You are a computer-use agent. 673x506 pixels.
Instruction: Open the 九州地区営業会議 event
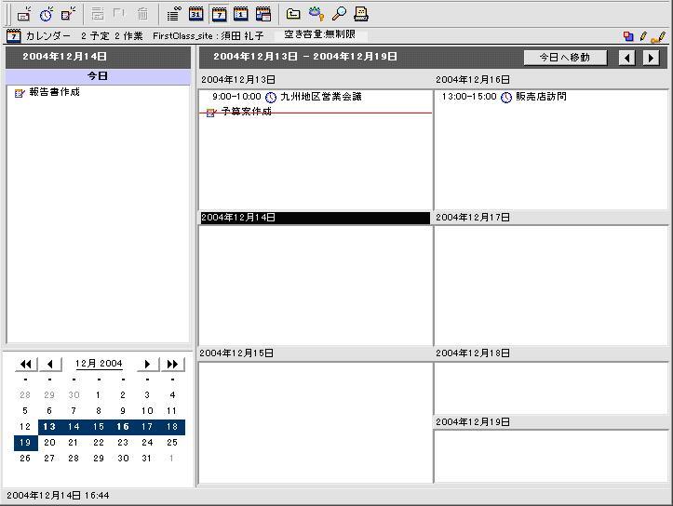(x=320, y=97)
